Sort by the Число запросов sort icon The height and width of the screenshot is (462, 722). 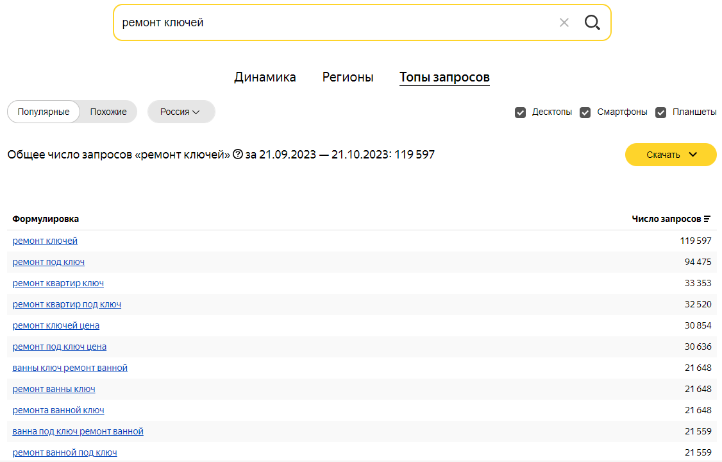[x=707, y=219]
